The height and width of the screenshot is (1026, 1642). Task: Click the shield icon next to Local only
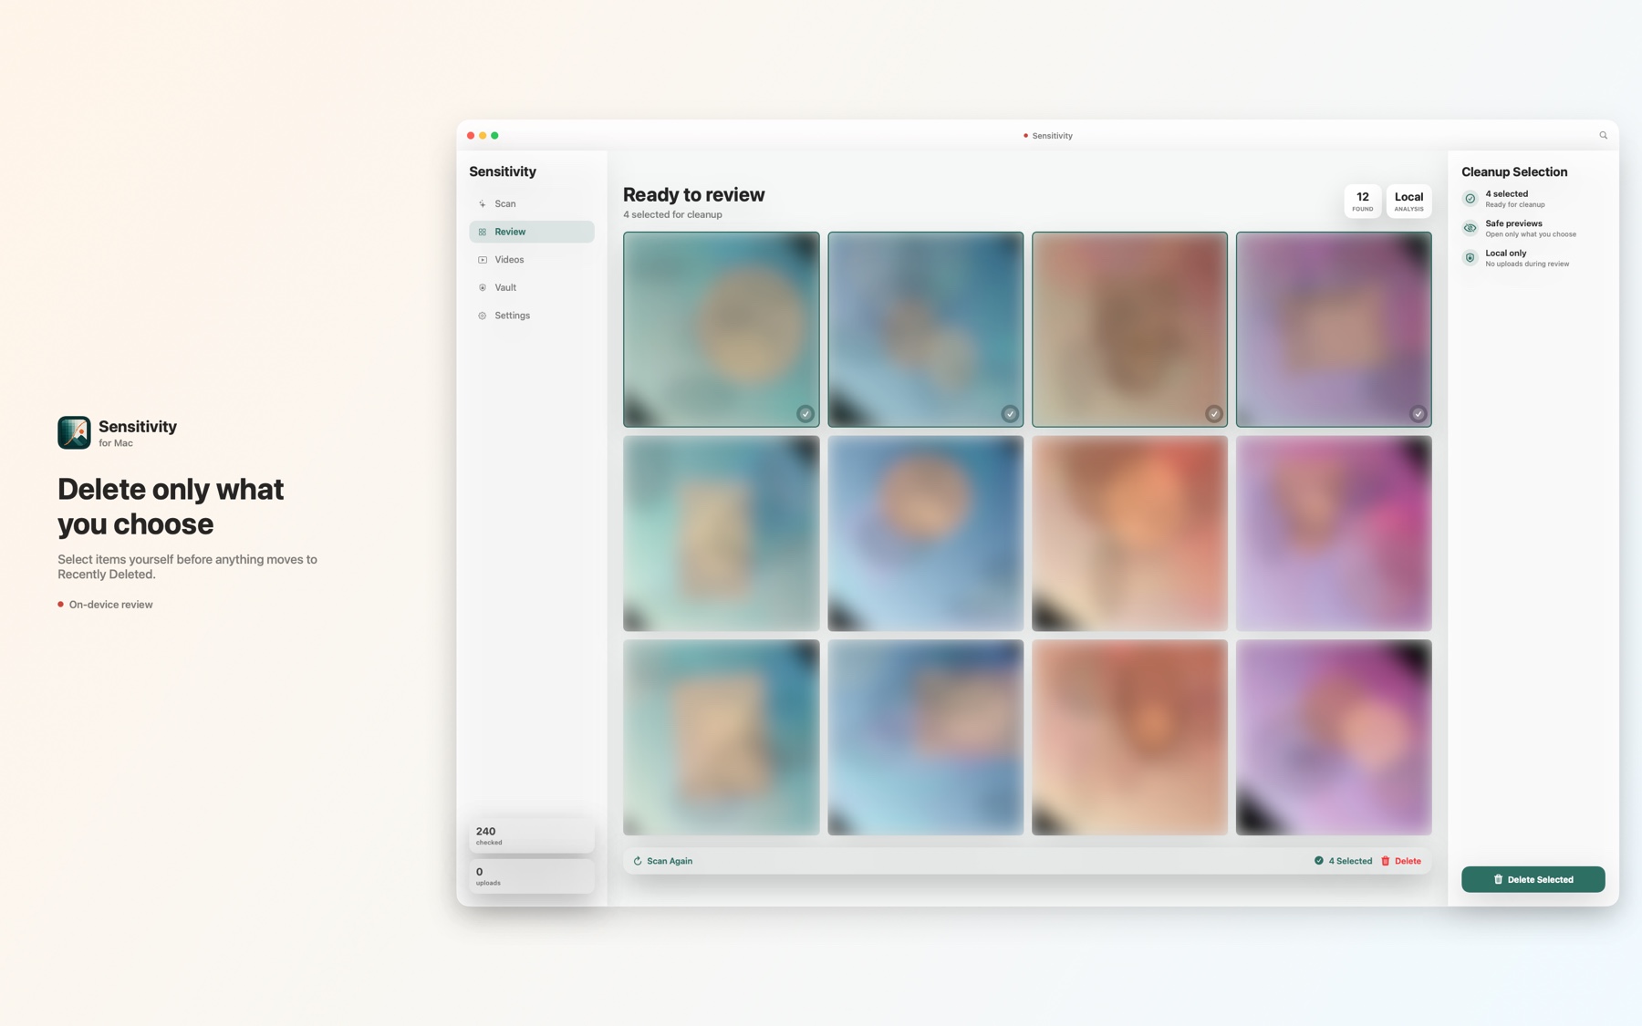[x=1471, y=258]
